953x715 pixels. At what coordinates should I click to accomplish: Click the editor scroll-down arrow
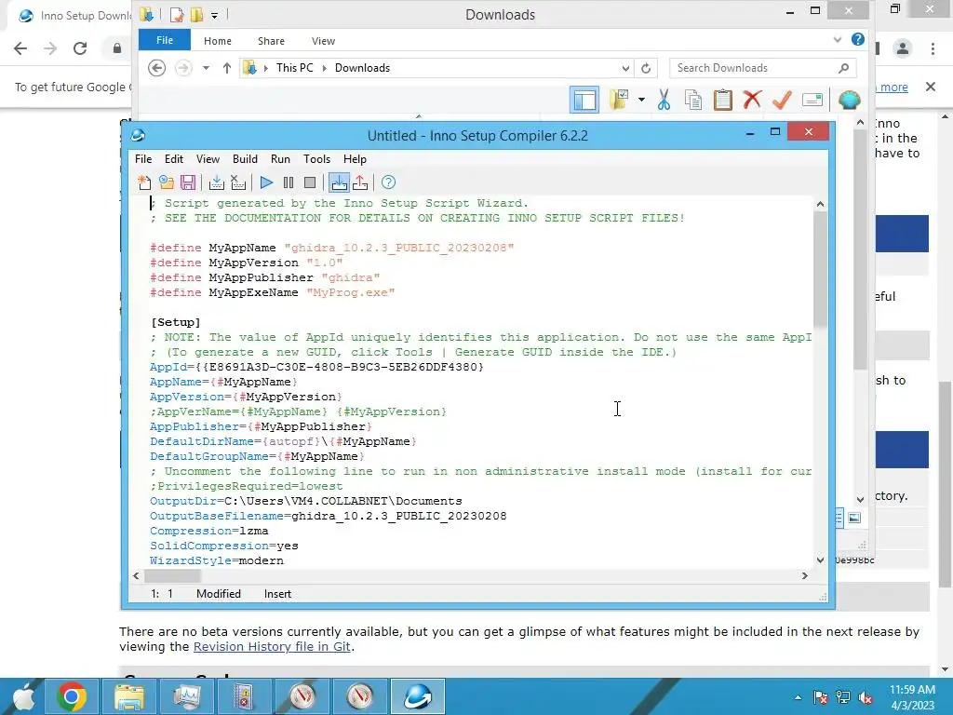pyautogui.click(x=820, y=560)
